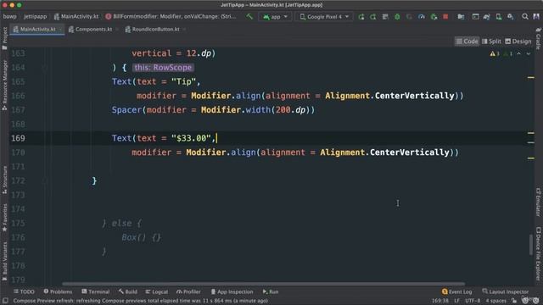The height and width of the screenshot is (305, 543).
Task: Open the TODO tool window
Action: [24, 291]
